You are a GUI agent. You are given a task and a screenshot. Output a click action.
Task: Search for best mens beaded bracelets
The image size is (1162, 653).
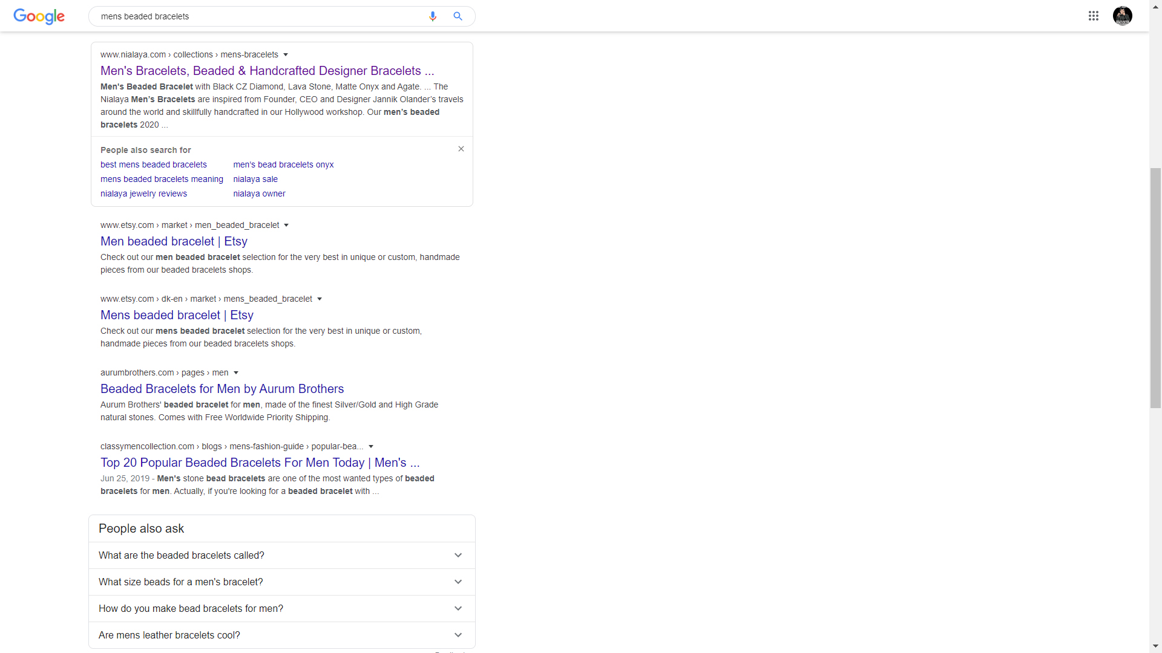pyautogui.click(x=154, y=164)
